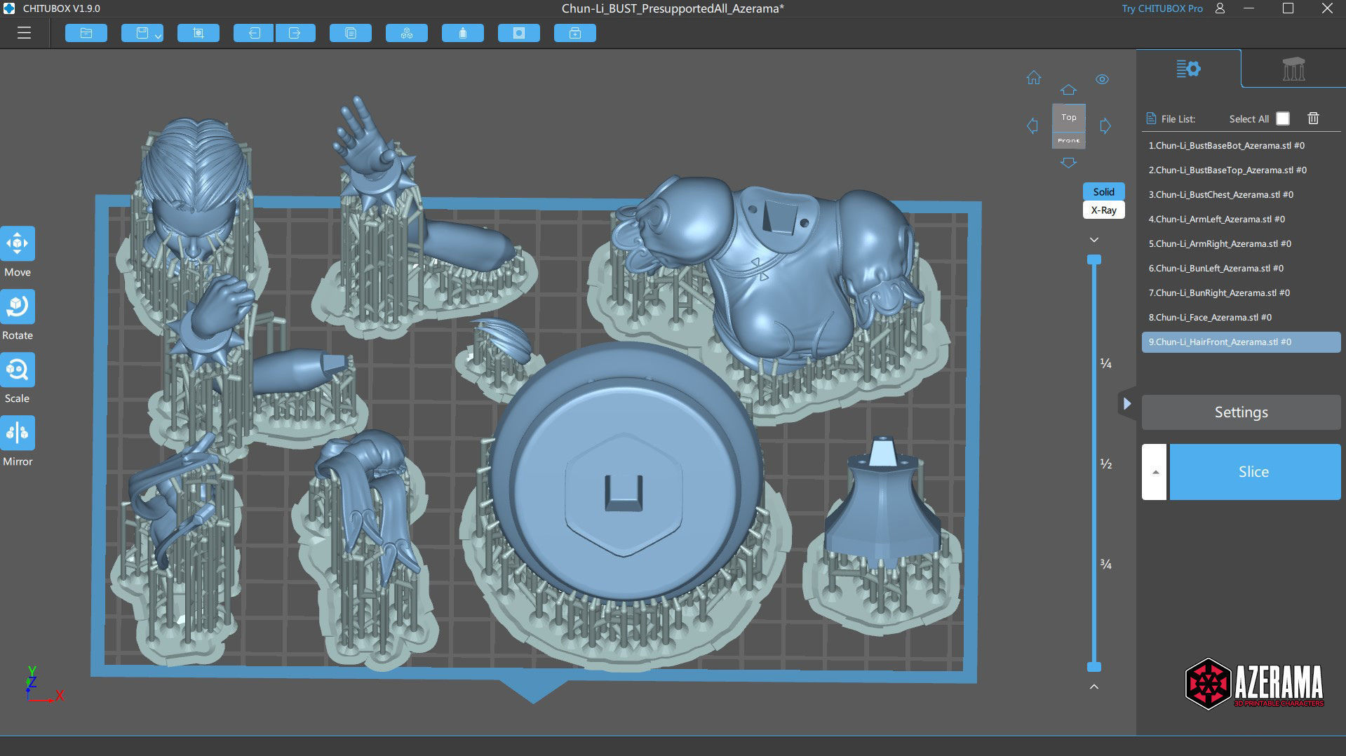1346x756 pixels.
Task: Rotate view with the down arrow
Action: 1068,163
